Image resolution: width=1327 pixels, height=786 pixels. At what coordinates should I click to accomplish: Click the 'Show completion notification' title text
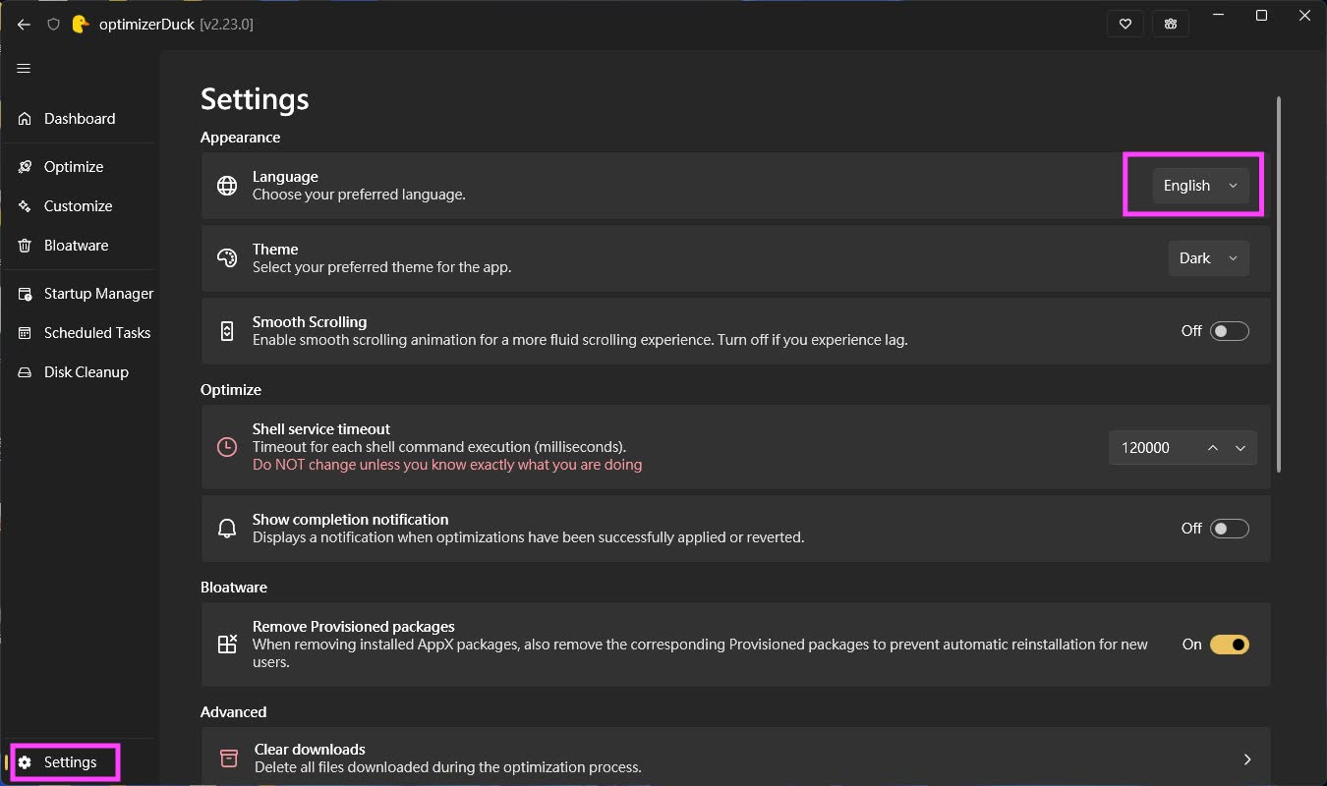[350, 520]
